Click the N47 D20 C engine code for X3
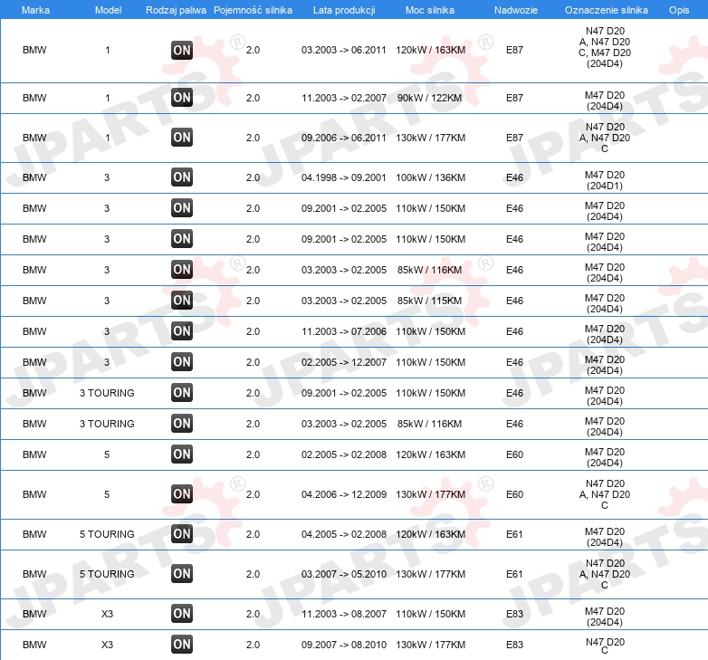 tap(605, 646)
